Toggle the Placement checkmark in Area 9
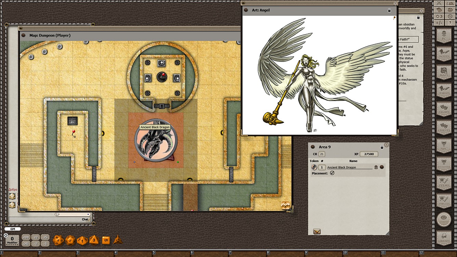This screenshot has height=257, width=457. point(332,173)
